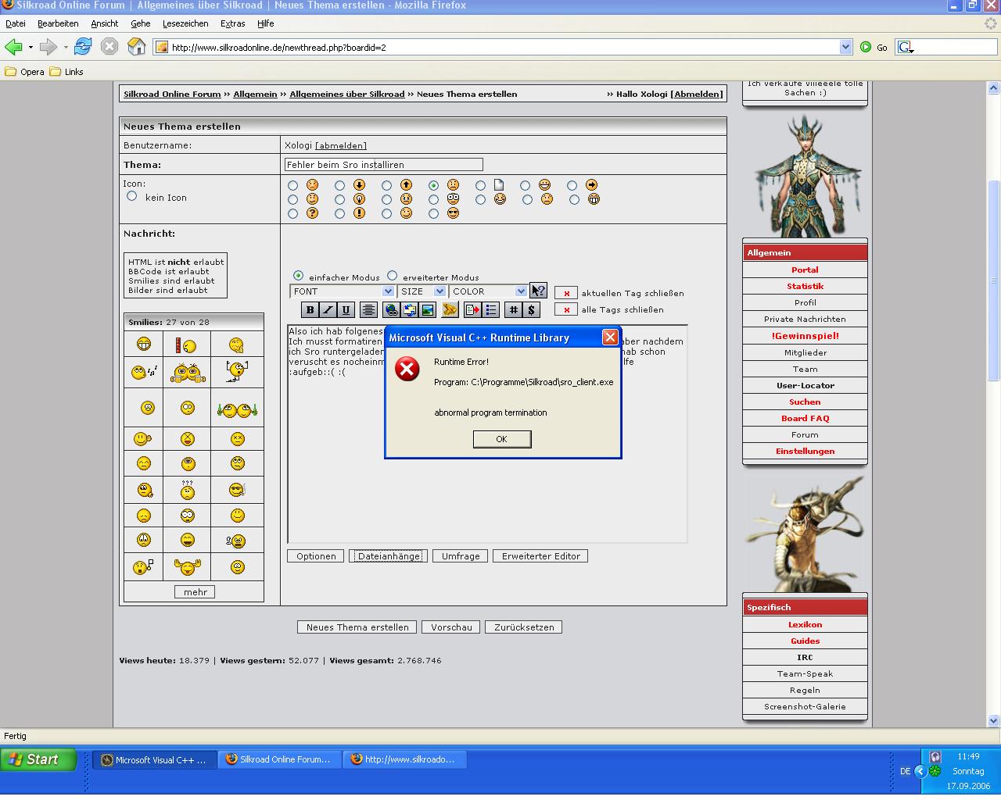Click the Firefox reload page icon
The height and width of the screenshot is (800, 1001).
coord(83,47)
